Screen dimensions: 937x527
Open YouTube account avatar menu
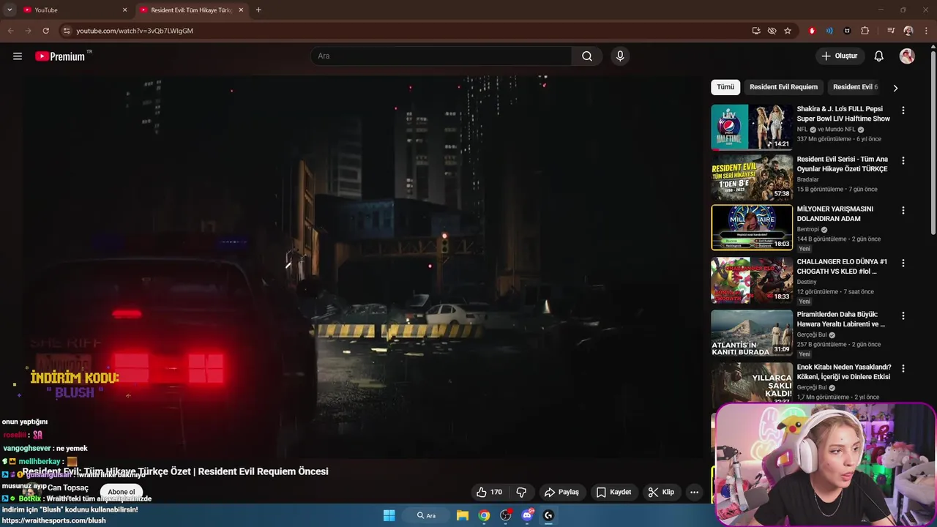[x=907, y=56]
